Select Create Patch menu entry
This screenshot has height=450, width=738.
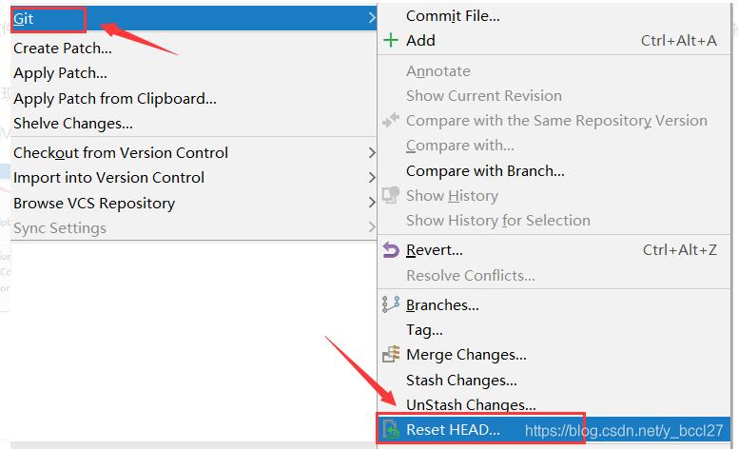pyautogui.click(x=63, y=48)
